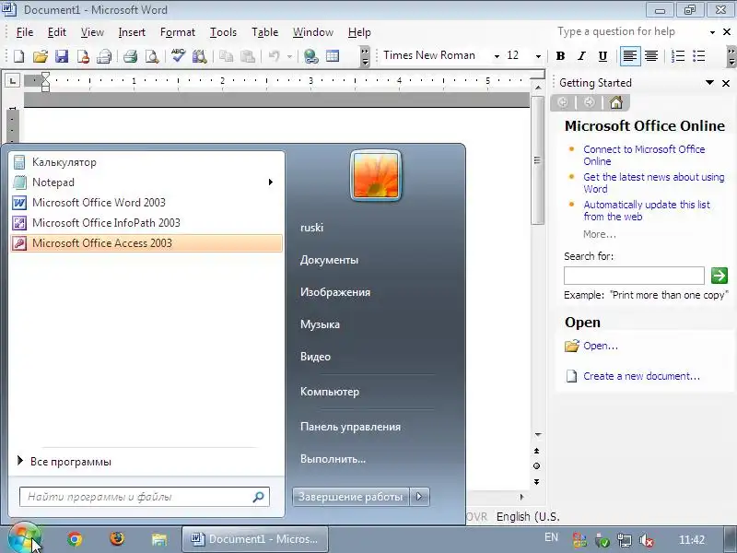737x553 pixels.
Task: Click the Windows Explorer taskbar icon
Action: [x=158, y=539]
